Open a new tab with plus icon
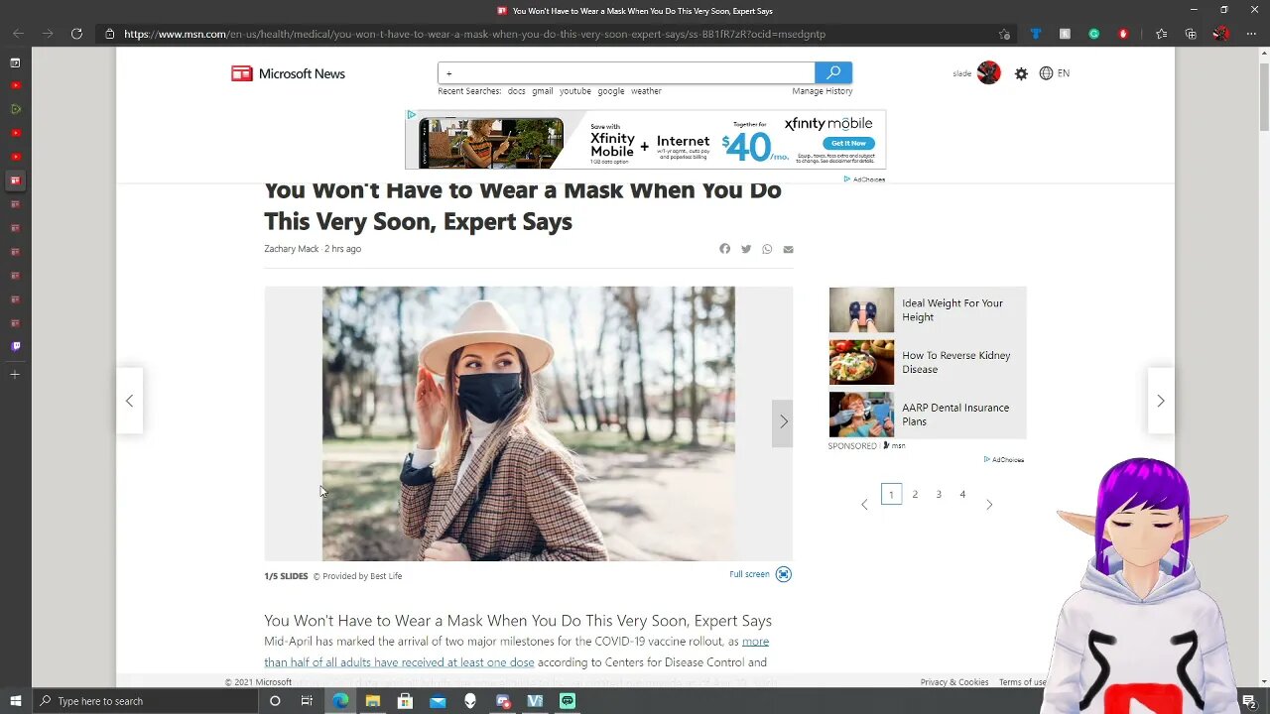The width and height of the screenshot is (1270, 714). click(x=15, y=374)
